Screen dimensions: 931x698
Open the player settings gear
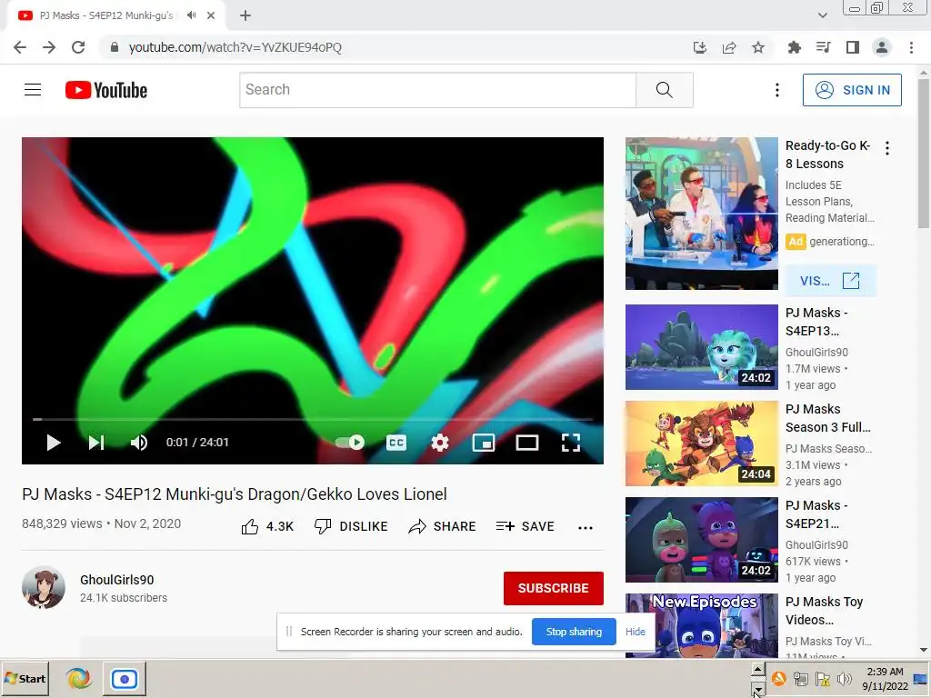(440, 443)
